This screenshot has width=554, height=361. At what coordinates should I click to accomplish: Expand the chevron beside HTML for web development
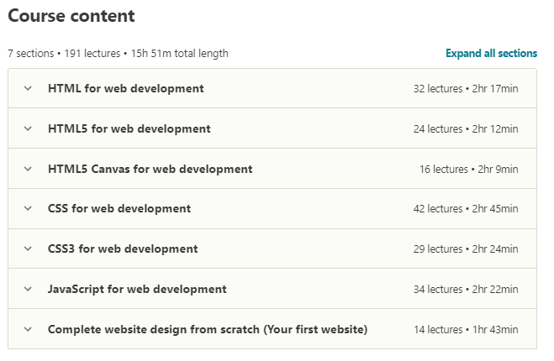[28, 88]
